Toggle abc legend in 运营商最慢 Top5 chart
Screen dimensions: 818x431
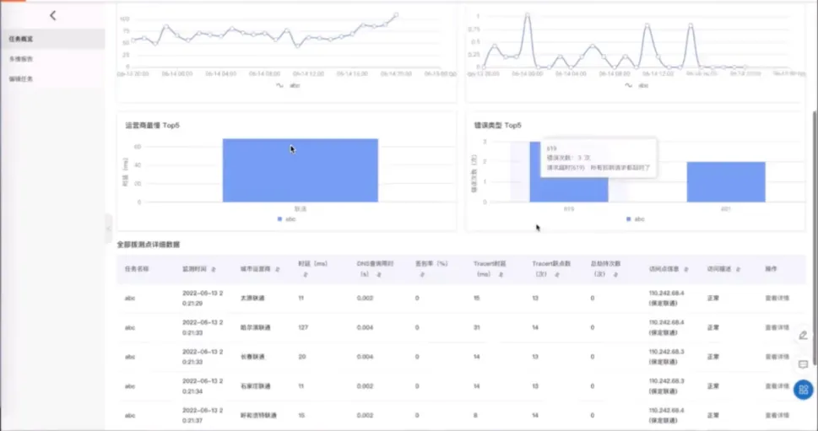point(286,219)
